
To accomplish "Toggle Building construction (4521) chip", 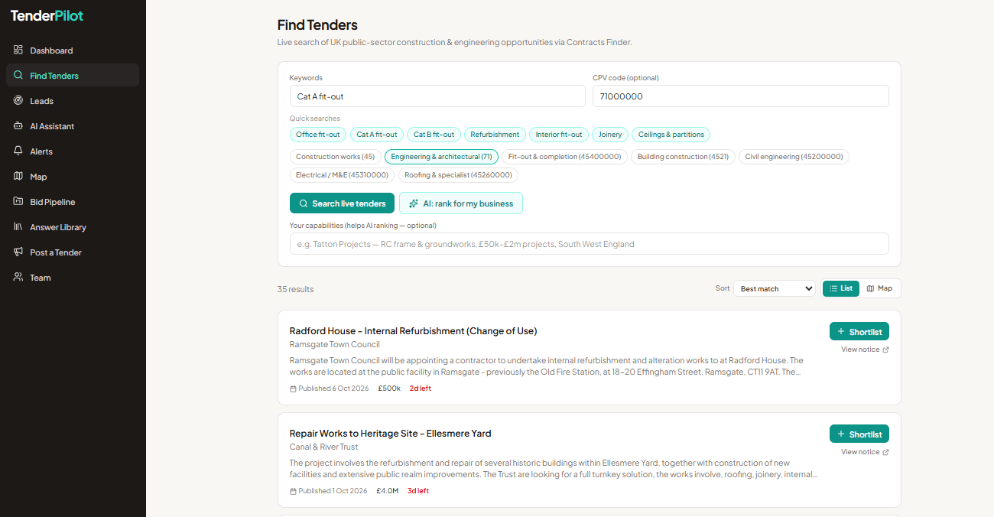I will [684, 157].
